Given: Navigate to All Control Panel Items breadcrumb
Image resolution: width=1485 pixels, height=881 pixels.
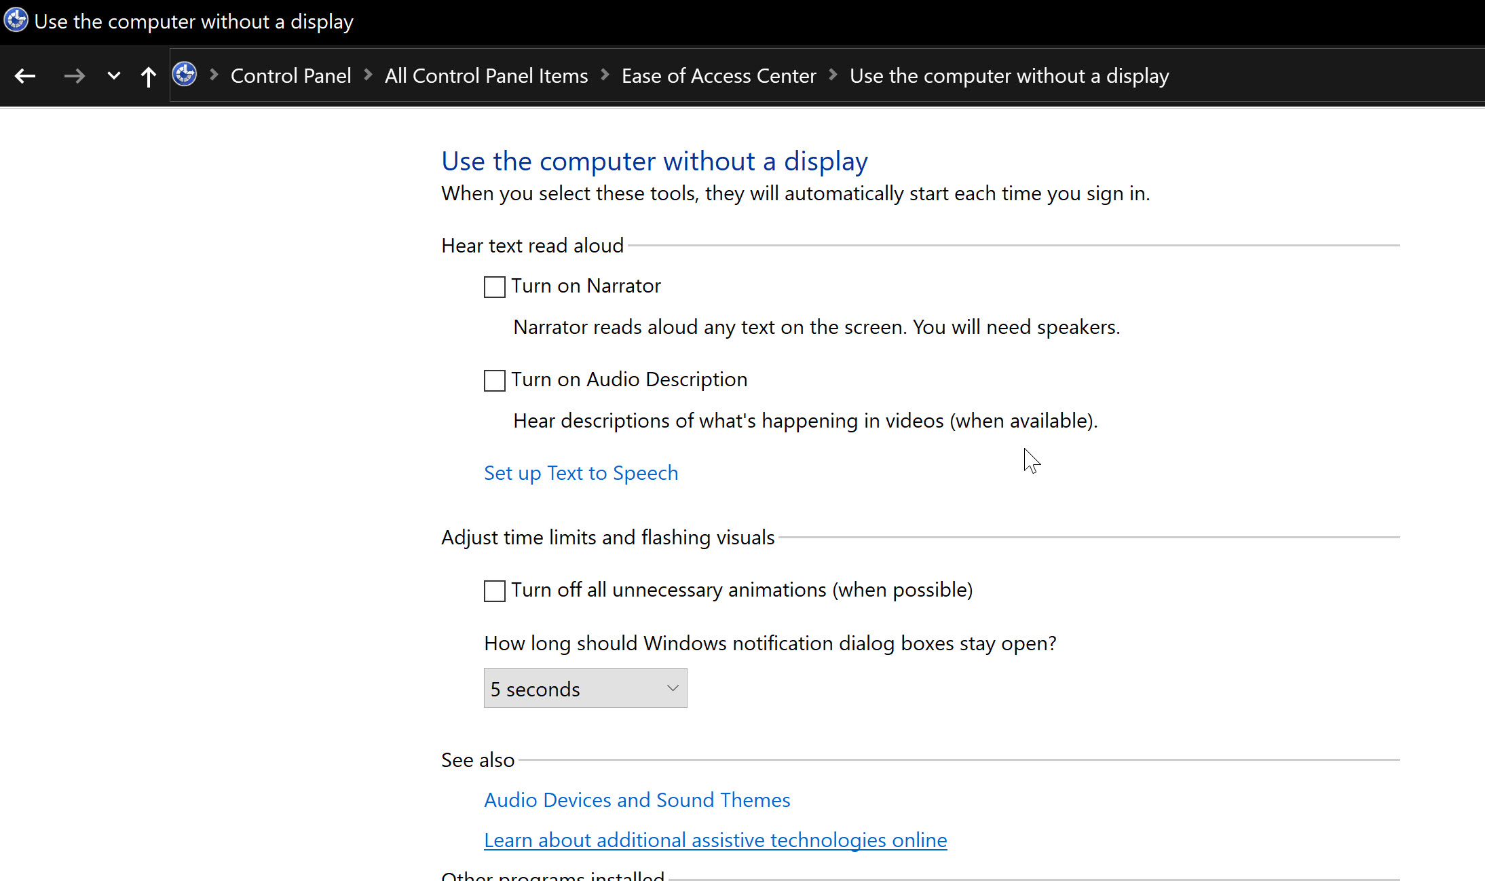Looking at the screenshot, I should click(x=486, y=76).
